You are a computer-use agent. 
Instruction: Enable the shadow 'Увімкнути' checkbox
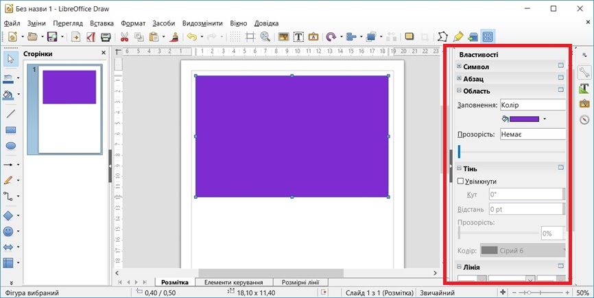(x=461, y=182)
